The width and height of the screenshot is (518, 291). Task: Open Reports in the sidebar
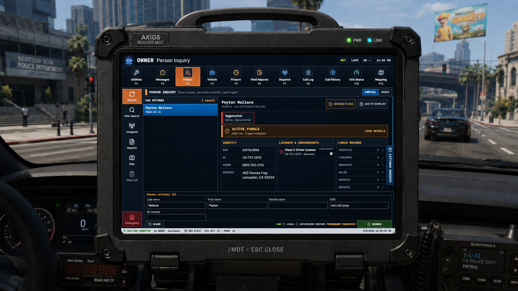coord(132,144)
